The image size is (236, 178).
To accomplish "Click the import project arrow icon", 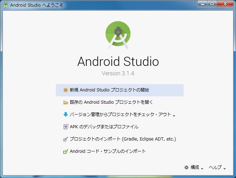I will (x=66, y=139).
